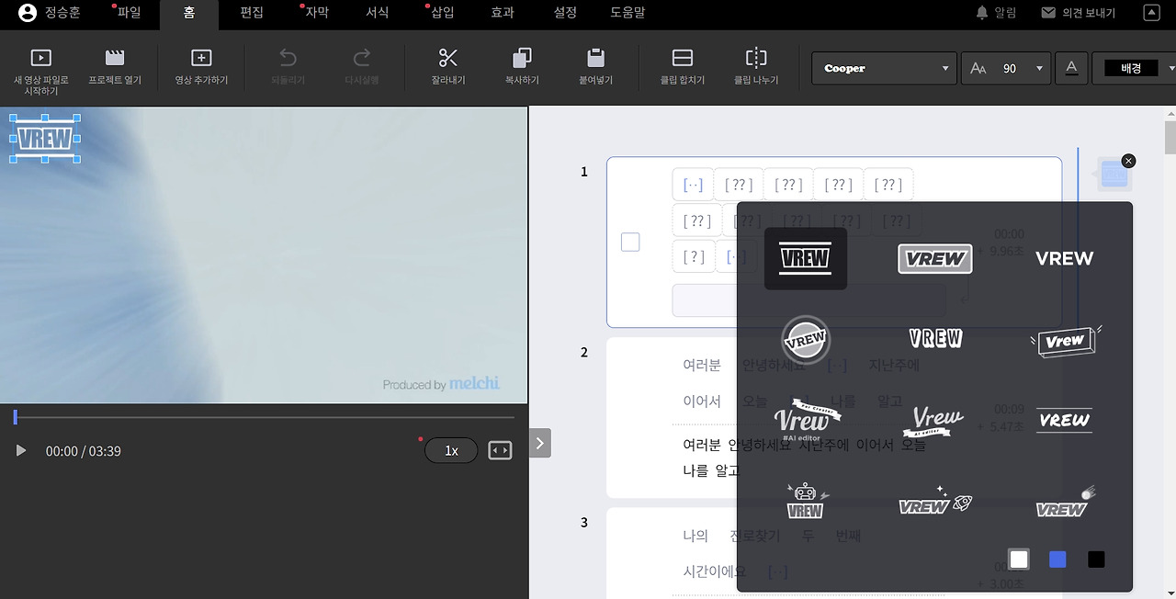Viewport: 1176px width, 599px height.
Task: Open the 자막 menu
Action: pyautogui.click(x=316, y=13)
